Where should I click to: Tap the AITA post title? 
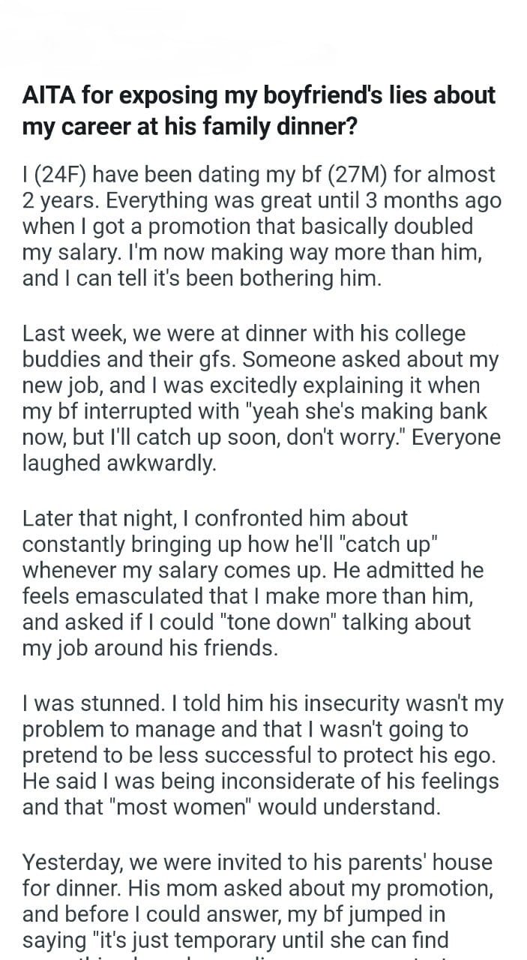[x=259, y=112]
